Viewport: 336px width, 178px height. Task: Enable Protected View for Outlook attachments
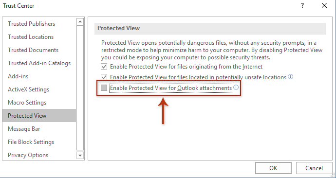click(104, 88)
